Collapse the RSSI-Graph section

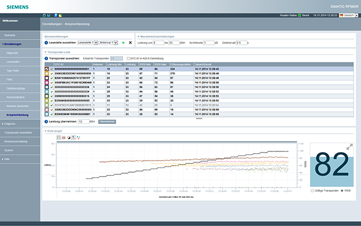pos(46,131)
